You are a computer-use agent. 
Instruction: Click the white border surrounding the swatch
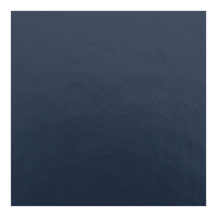(108, 5)
